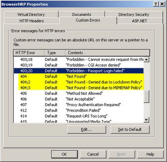Select the 403;18 error row
167x162 pixels.
[x=78, y=59]
